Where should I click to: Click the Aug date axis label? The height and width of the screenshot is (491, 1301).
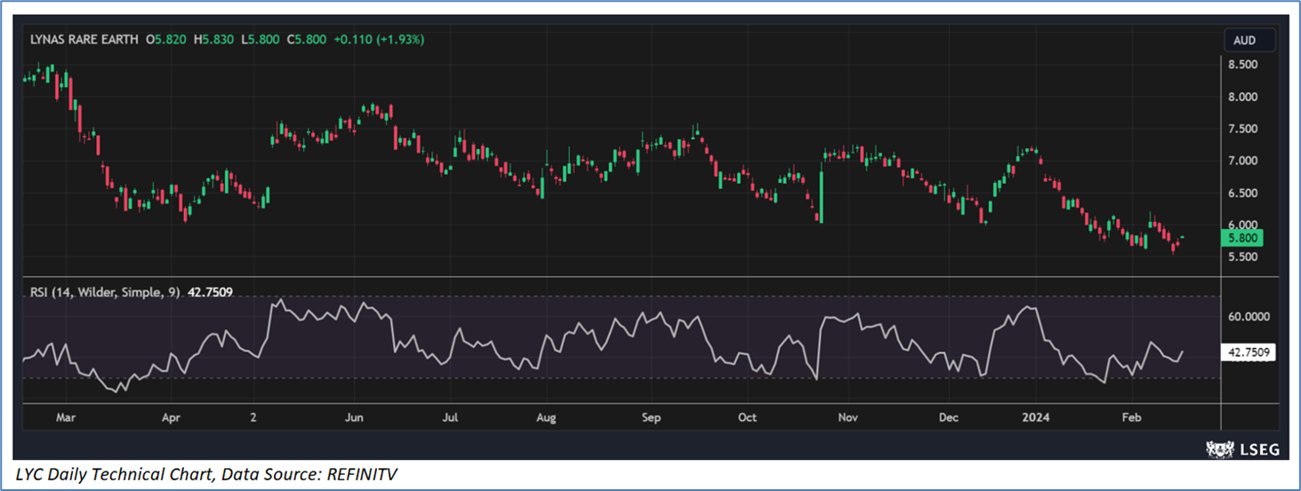[546, 417]
